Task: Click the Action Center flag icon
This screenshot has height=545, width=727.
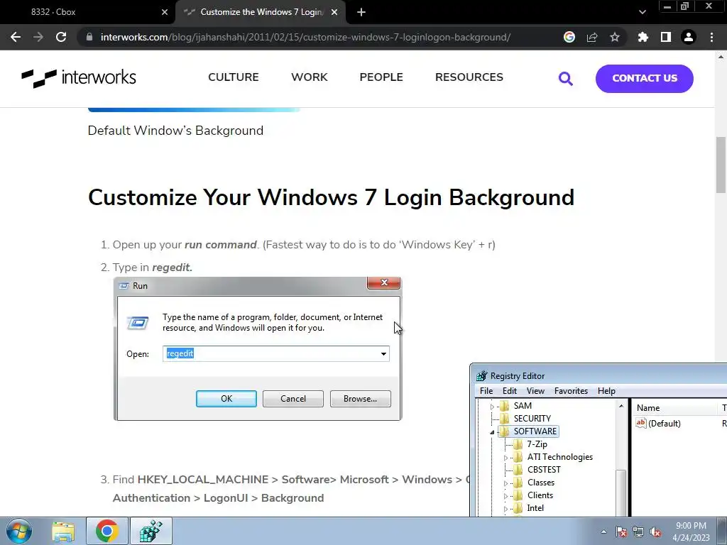Action: [621, 532]
